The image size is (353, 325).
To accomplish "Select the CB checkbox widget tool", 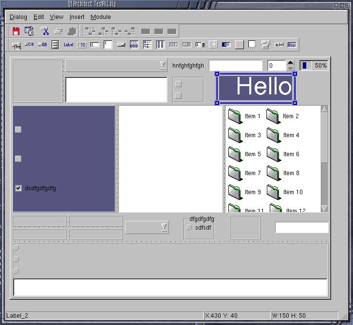I will pyautogui.click(x=29, y=45).
